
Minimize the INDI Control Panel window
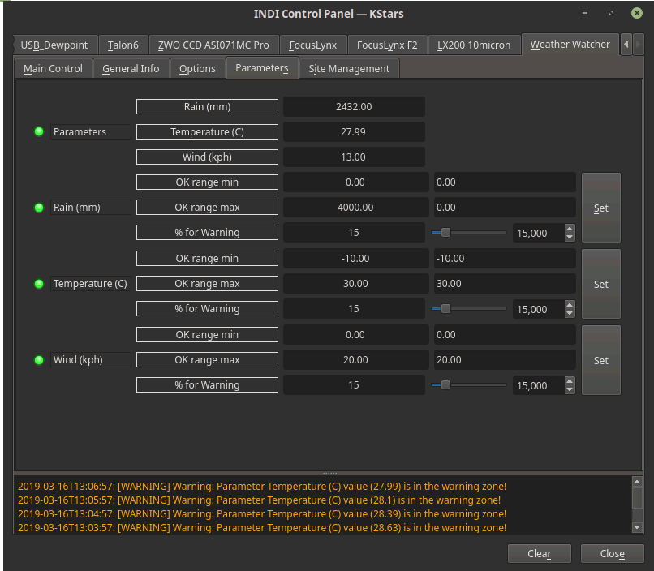(x=585, y=13)
